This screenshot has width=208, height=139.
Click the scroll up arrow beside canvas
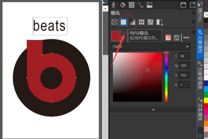click(x=105, y=9)
